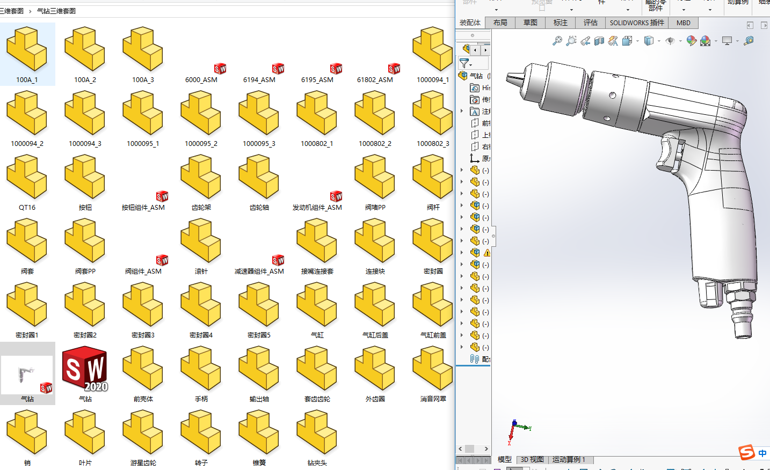Open the 运动算例 1 bottom tab

click(569, 460)
